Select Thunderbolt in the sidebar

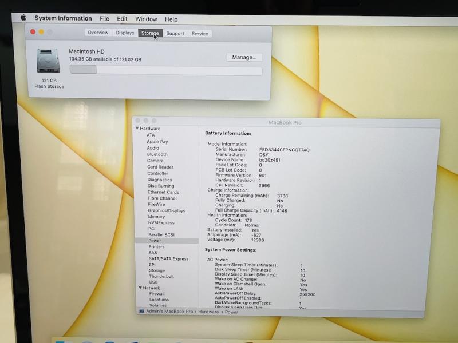pyautogui.click(x=161, y=276)
